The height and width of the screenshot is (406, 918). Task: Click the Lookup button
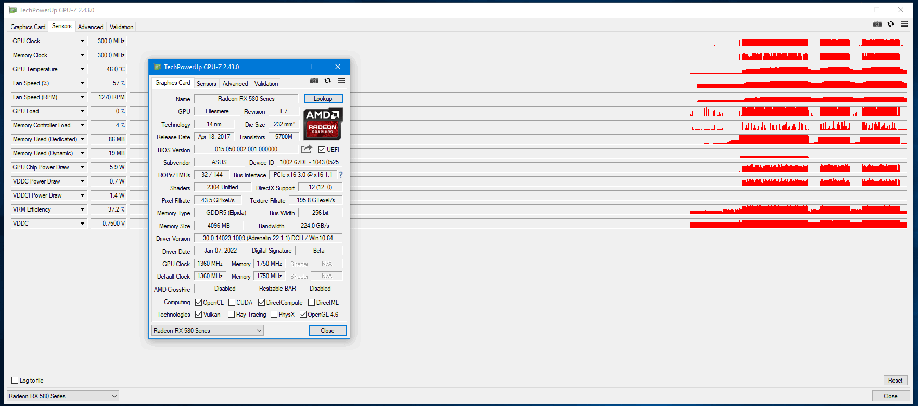[323, 99]
